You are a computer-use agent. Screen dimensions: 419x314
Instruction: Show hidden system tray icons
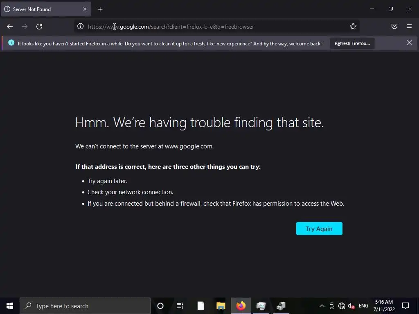(322, 306)
